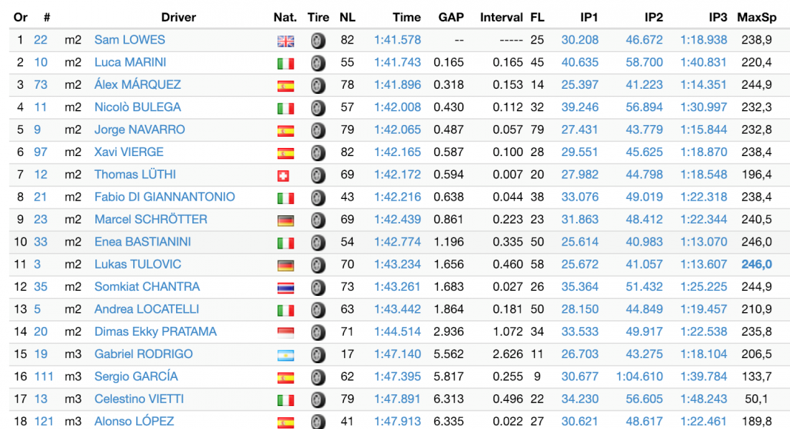The height and width of the screenshot is (429, 790).
Task: Click the Time column header
Action: coord(407,17)
